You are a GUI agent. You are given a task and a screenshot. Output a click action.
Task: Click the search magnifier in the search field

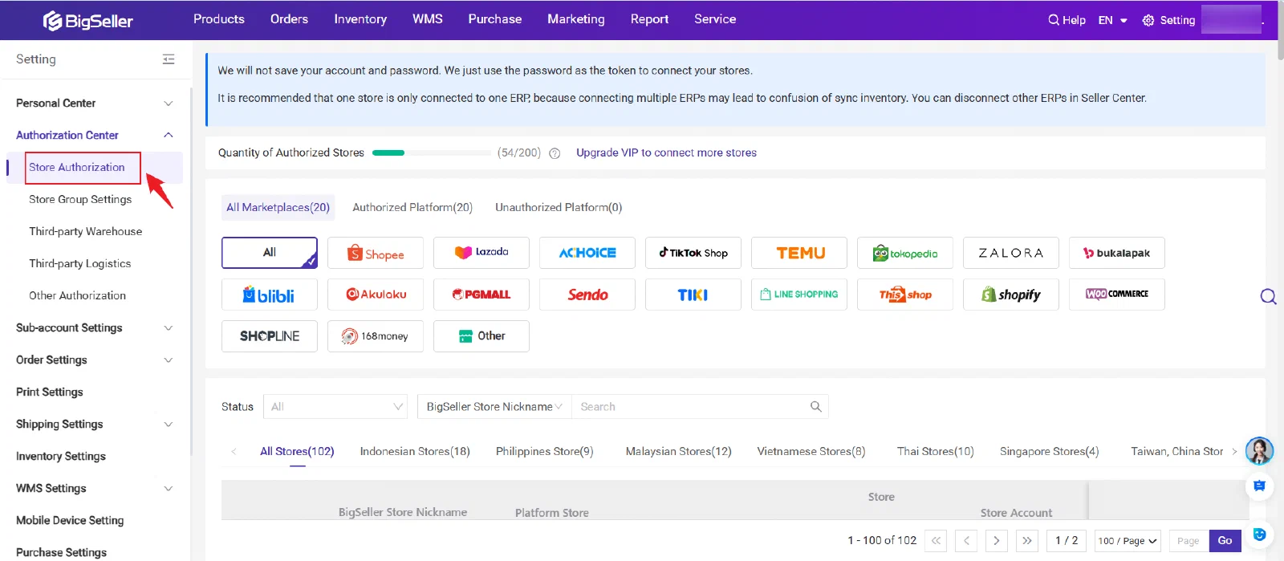815,407
